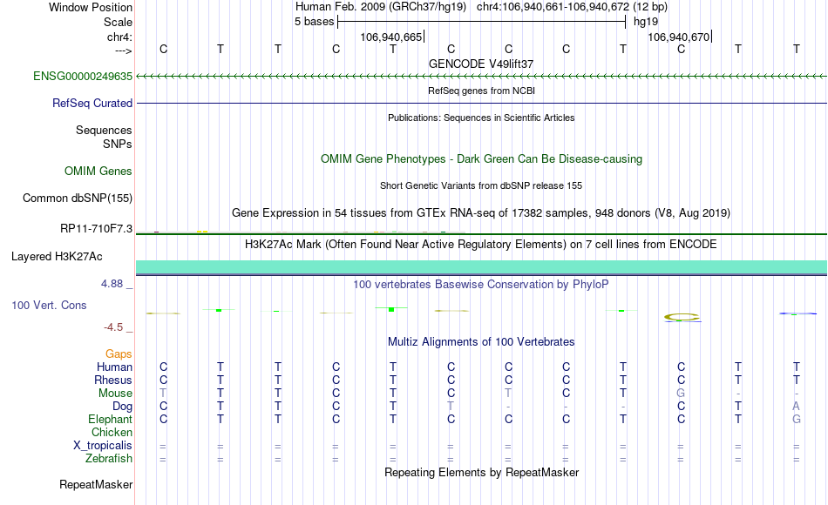Click the GENCODE V49lift37 track title
This screenshot has width=828, height=505.
point(481,64)
